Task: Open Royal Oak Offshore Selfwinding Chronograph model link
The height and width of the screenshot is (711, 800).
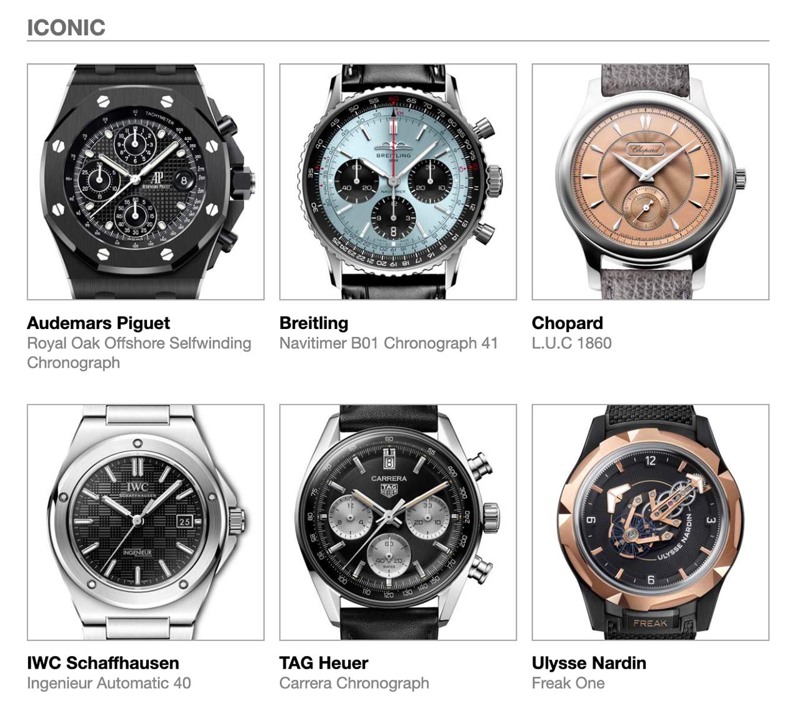Action: (x=139, y=353)
